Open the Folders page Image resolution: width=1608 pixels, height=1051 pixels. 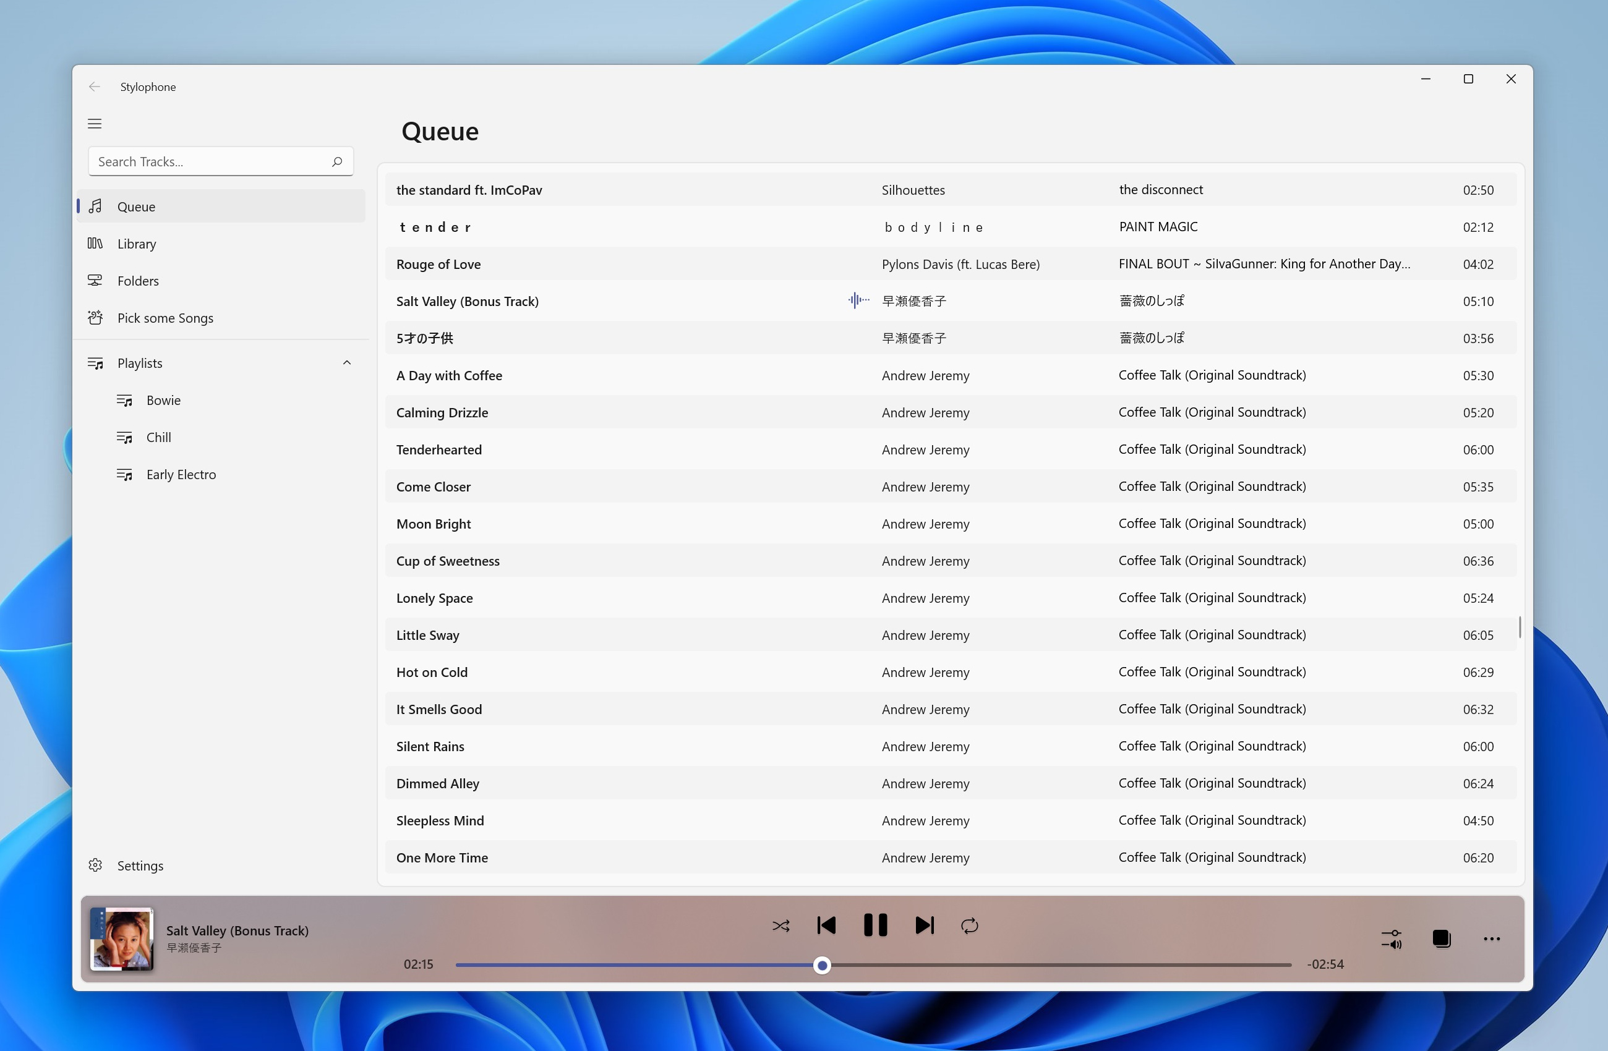pos(138,281)
